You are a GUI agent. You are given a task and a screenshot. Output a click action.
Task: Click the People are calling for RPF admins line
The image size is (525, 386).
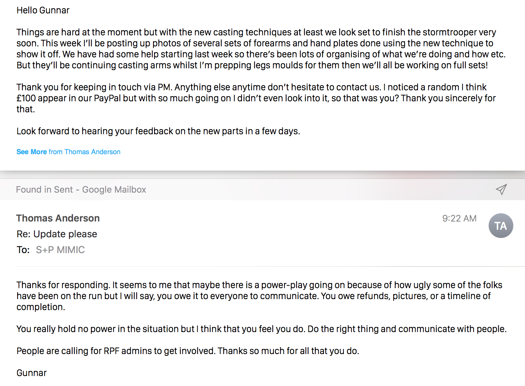point(188,351)
